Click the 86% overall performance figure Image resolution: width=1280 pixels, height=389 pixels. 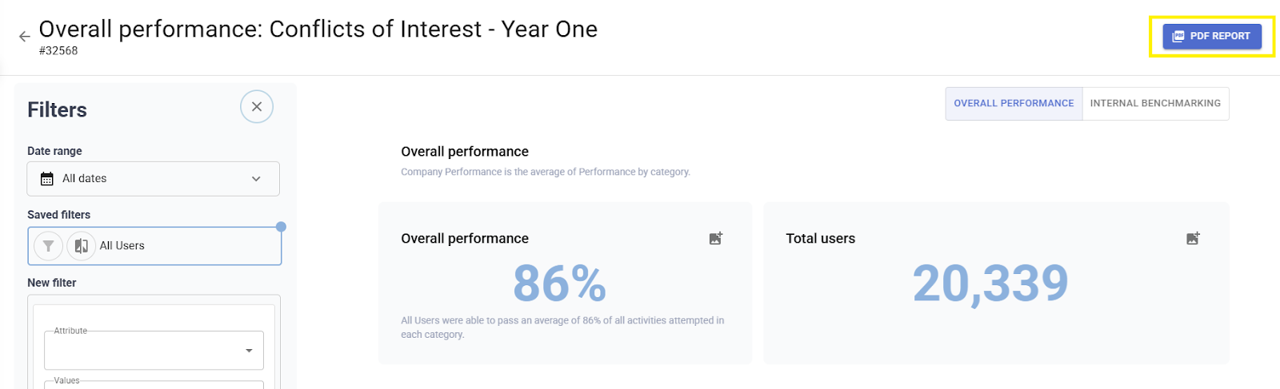(x=559, y=283)
